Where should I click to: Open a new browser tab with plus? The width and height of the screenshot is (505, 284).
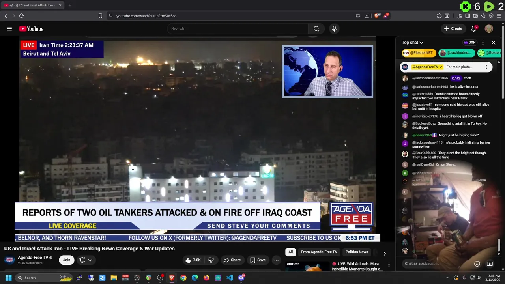(x=70, y=5)
